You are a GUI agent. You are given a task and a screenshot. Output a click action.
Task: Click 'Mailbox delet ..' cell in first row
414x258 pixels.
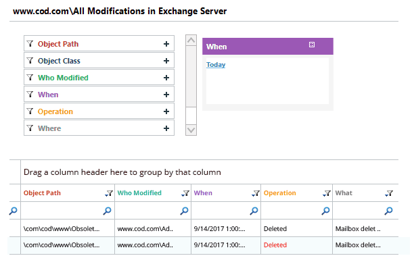[x=365, y=228]
